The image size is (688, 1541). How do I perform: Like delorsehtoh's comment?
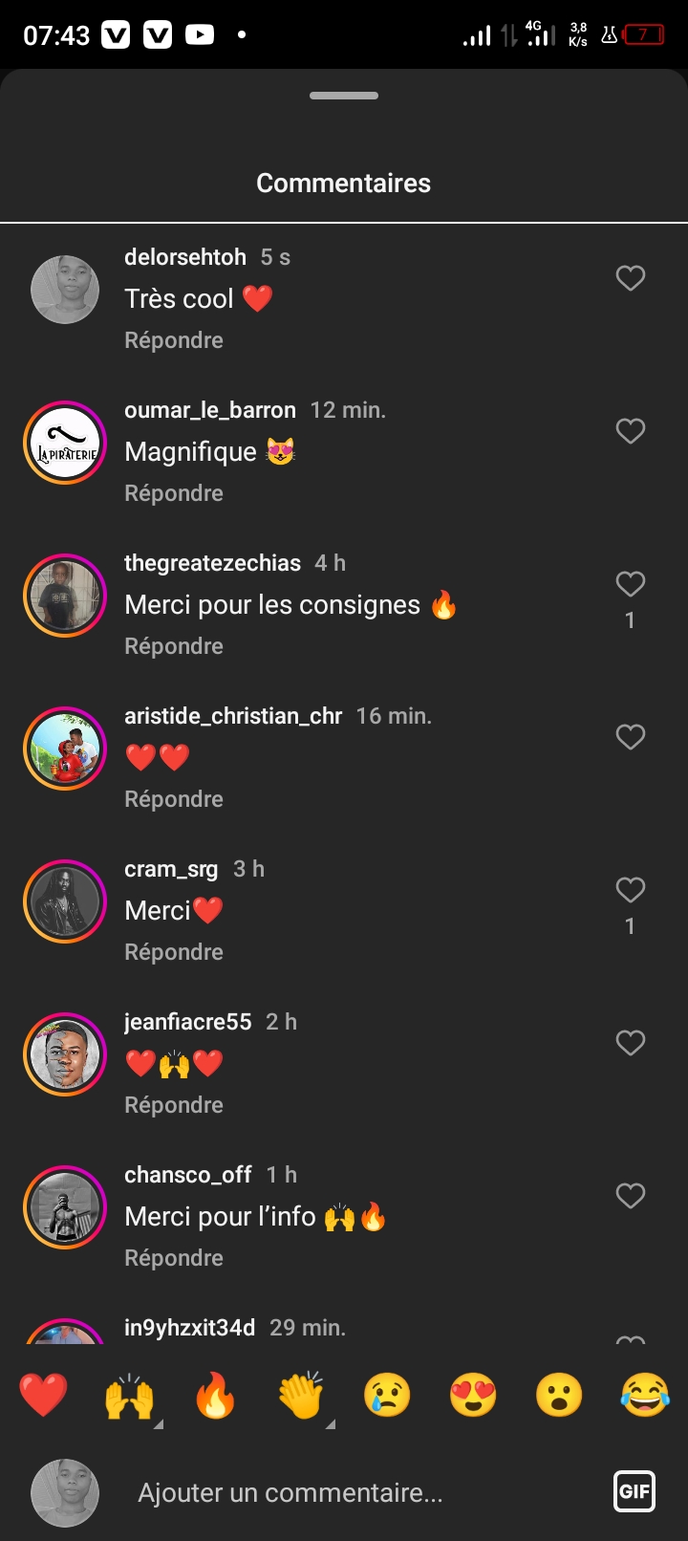pos(631,278)
